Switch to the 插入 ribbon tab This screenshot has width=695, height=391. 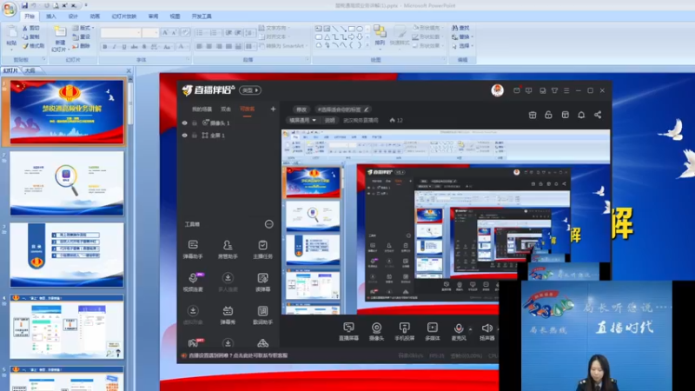[51, 16]
